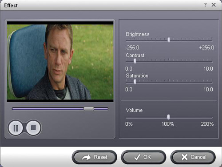
Task: Click the Contrast slider handle
Action: (135, 61)
